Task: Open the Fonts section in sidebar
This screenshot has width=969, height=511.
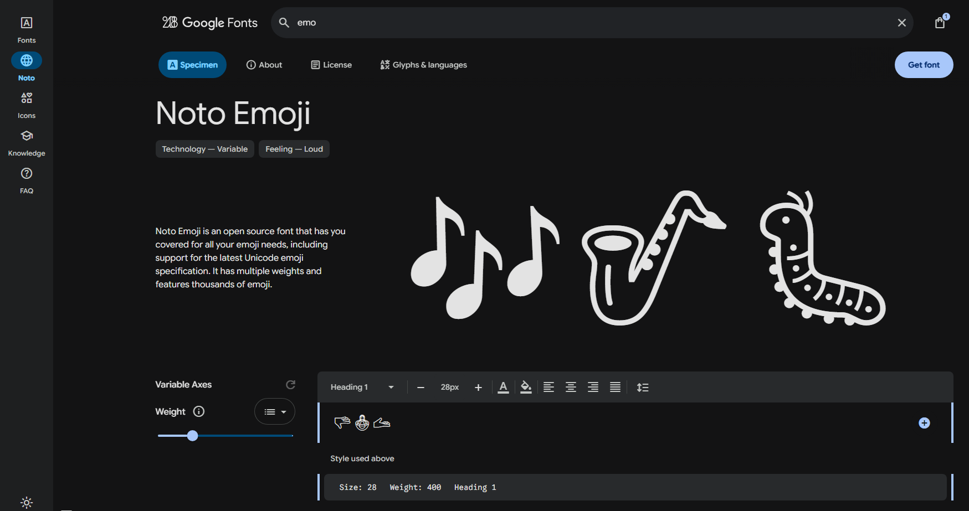Action: point(27,30)
